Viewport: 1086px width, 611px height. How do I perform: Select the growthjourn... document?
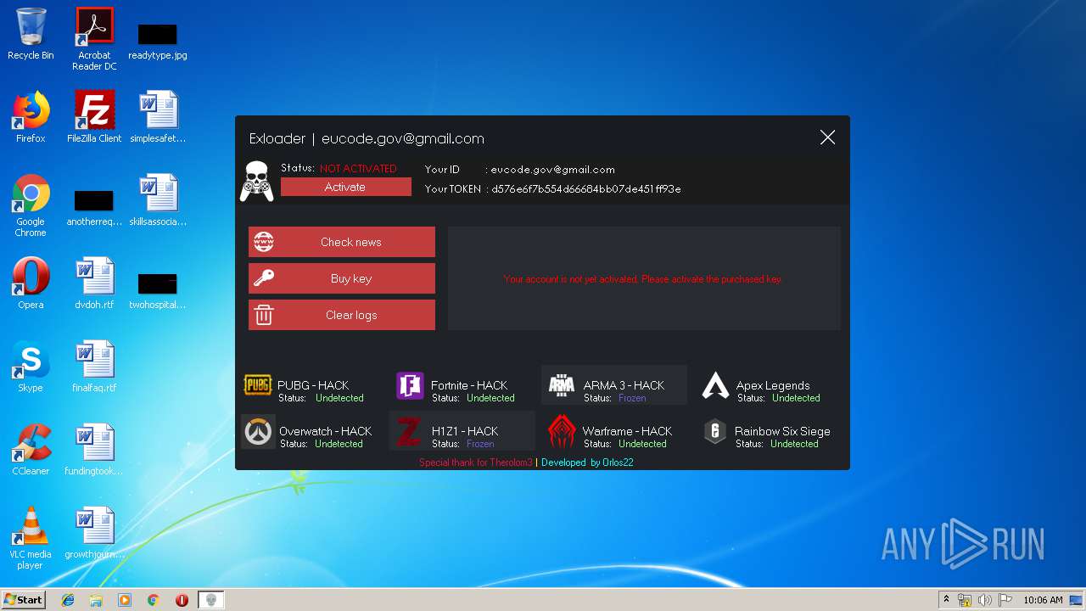[x=94, y=532]
